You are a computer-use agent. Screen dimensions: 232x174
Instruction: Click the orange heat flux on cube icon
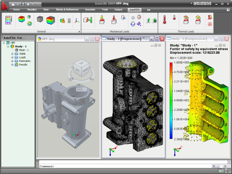click(x=186, y=20)
